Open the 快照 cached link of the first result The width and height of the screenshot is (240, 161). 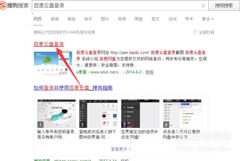(150, 72)
